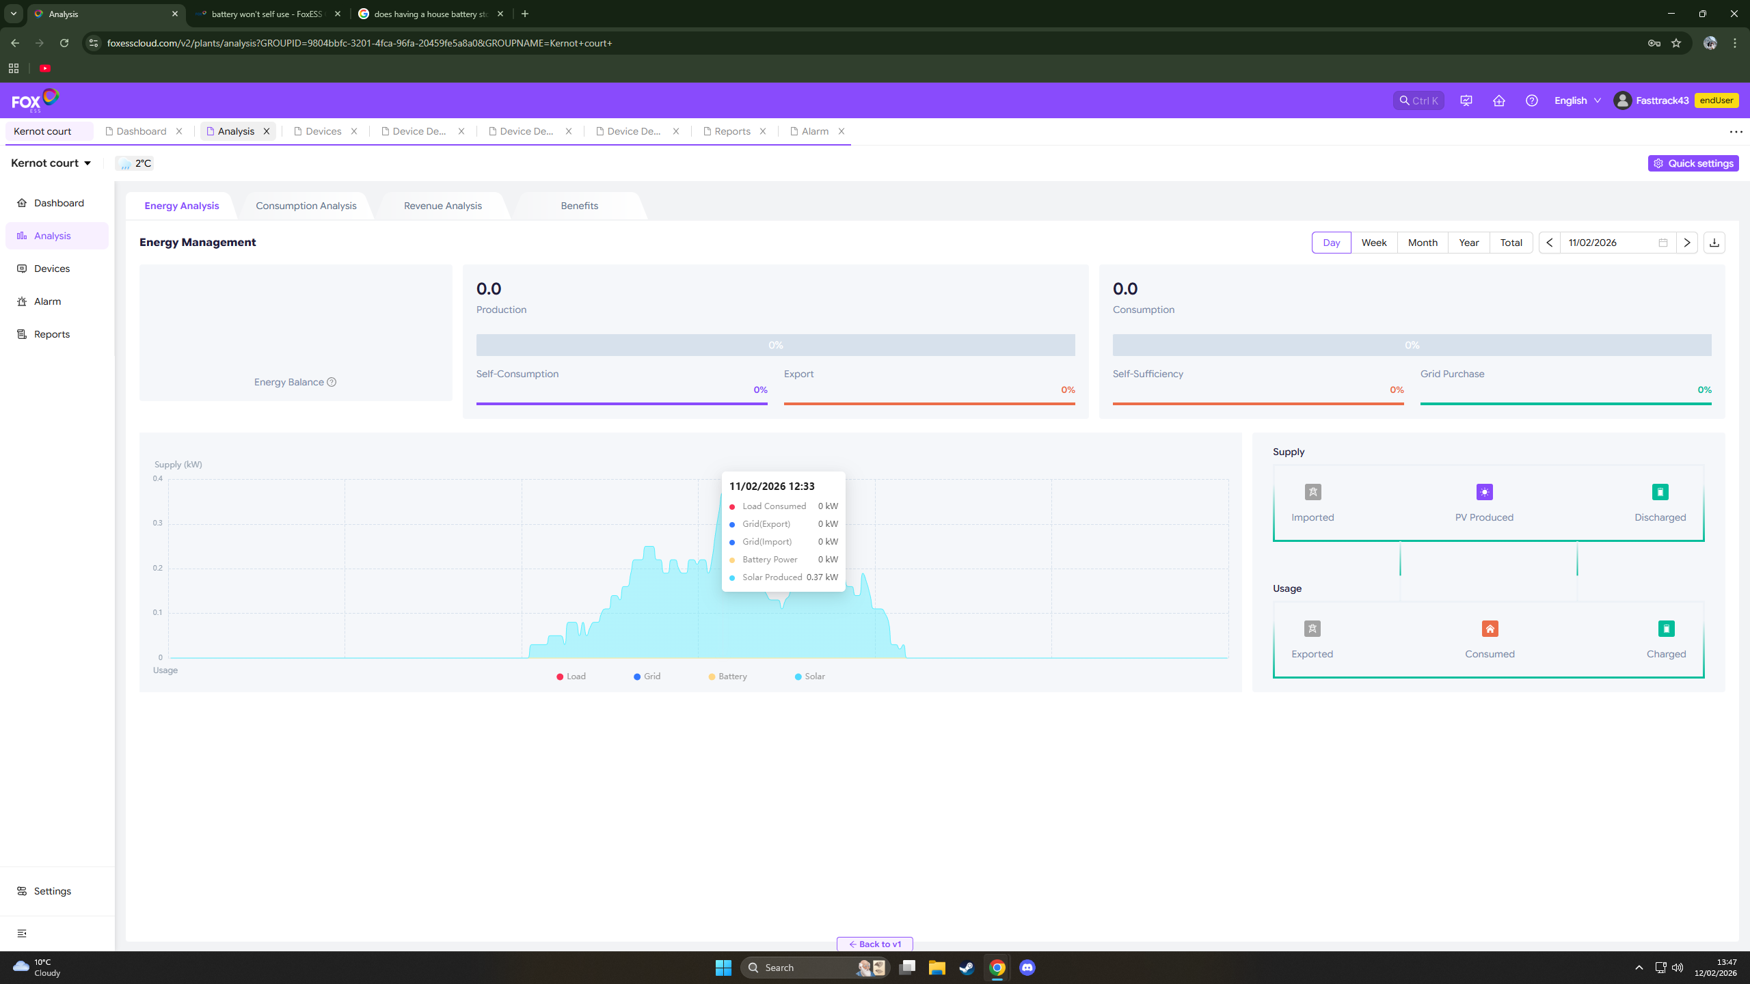Collapse the sidebar using bottom menu icon
This screenshot has width=1750, height=984.
(x=22, y=933)
